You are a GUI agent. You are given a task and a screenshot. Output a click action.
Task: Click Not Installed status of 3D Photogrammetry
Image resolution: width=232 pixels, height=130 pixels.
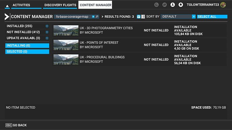[x=156, y=30]
